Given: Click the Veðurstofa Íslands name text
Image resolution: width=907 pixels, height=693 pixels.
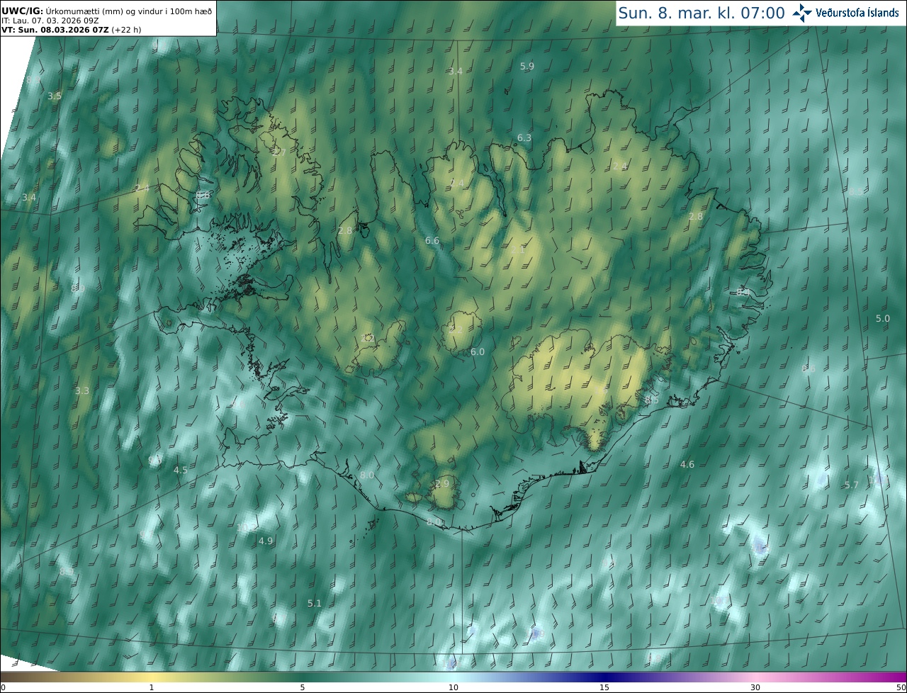Looking at the screenshot, I should click(857, 13).
